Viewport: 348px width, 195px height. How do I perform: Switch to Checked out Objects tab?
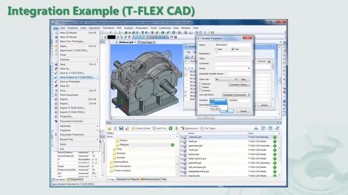[128, 179]
